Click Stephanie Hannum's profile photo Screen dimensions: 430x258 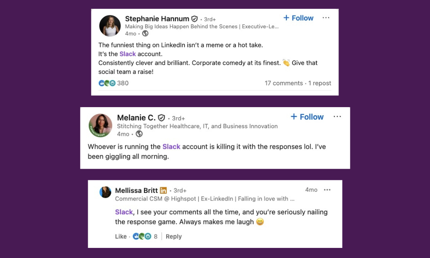pyautogui.click(x=110, y=26)
